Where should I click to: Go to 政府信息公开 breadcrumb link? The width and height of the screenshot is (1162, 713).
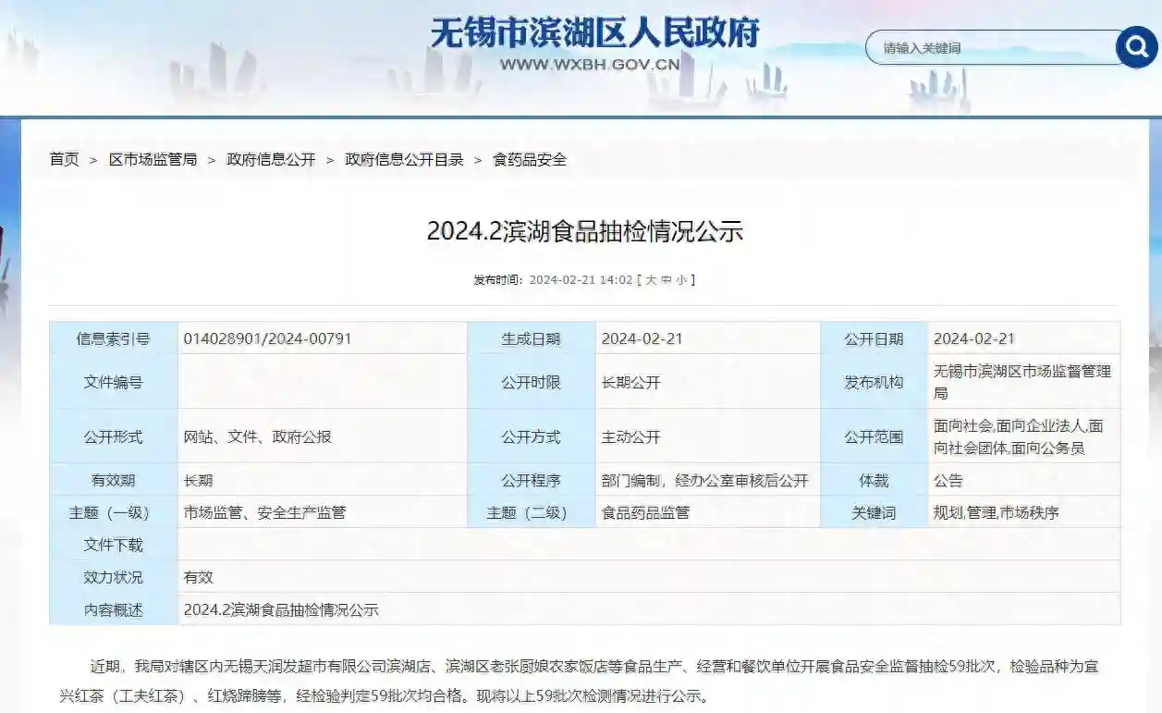pos(271,159)
